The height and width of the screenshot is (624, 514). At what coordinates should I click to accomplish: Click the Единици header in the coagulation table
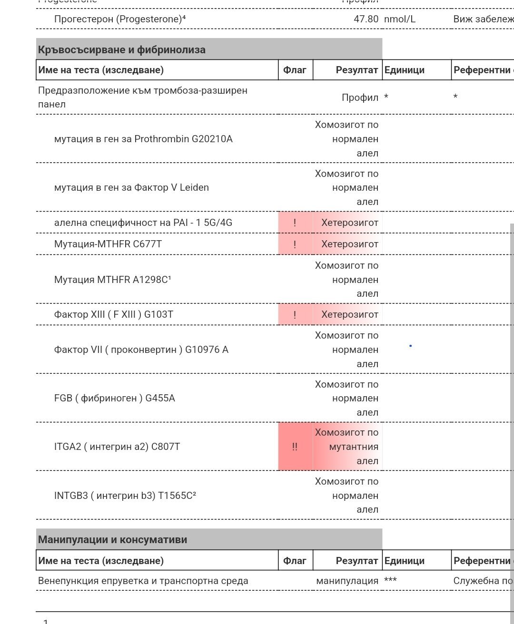(x=404, y=70)
